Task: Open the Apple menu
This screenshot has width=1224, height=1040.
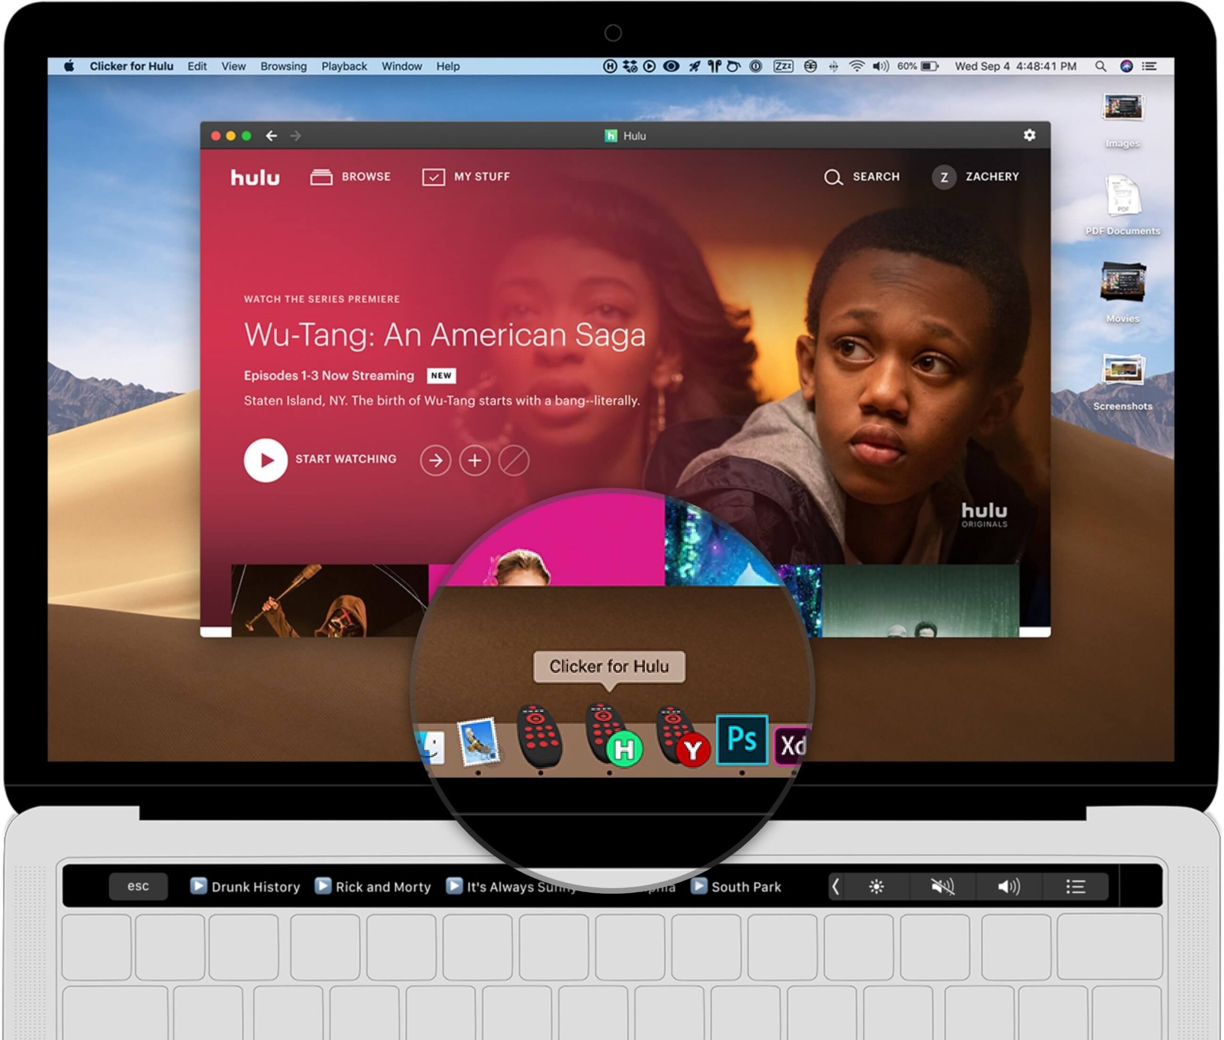Action: tap(70, 66)
